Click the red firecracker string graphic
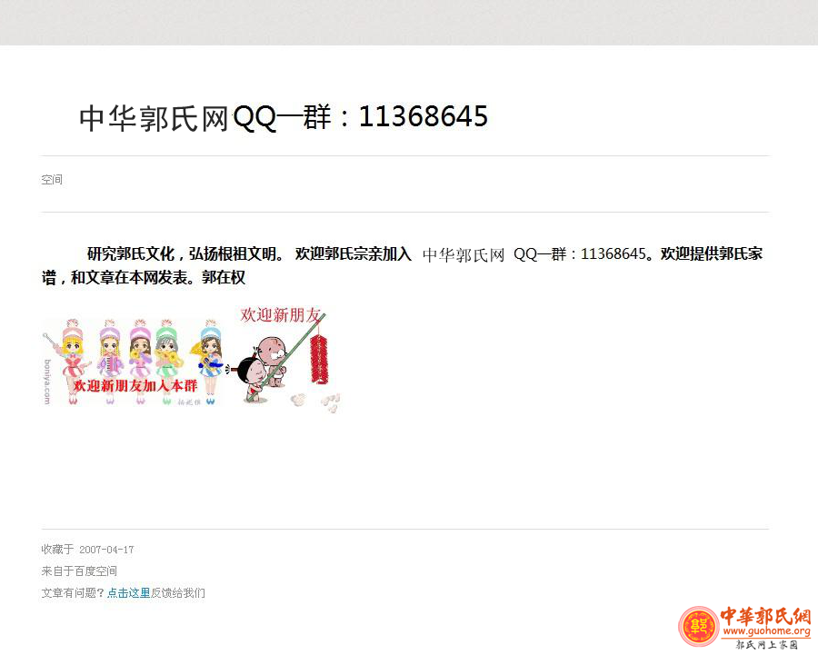818x655 pixels. click(x=319, y=359)
